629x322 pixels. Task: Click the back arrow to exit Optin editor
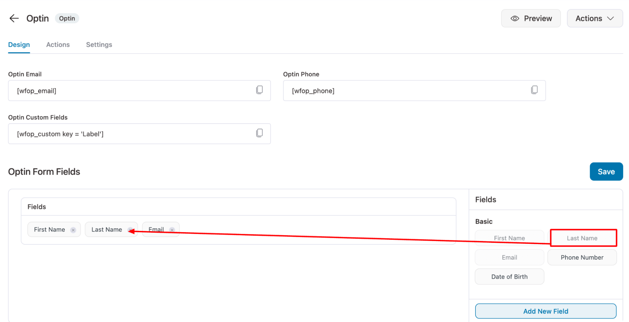click(x=14, y=18)
